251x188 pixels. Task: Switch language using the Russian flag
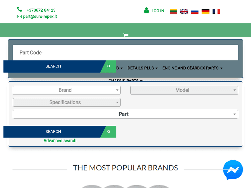point(195,11)
